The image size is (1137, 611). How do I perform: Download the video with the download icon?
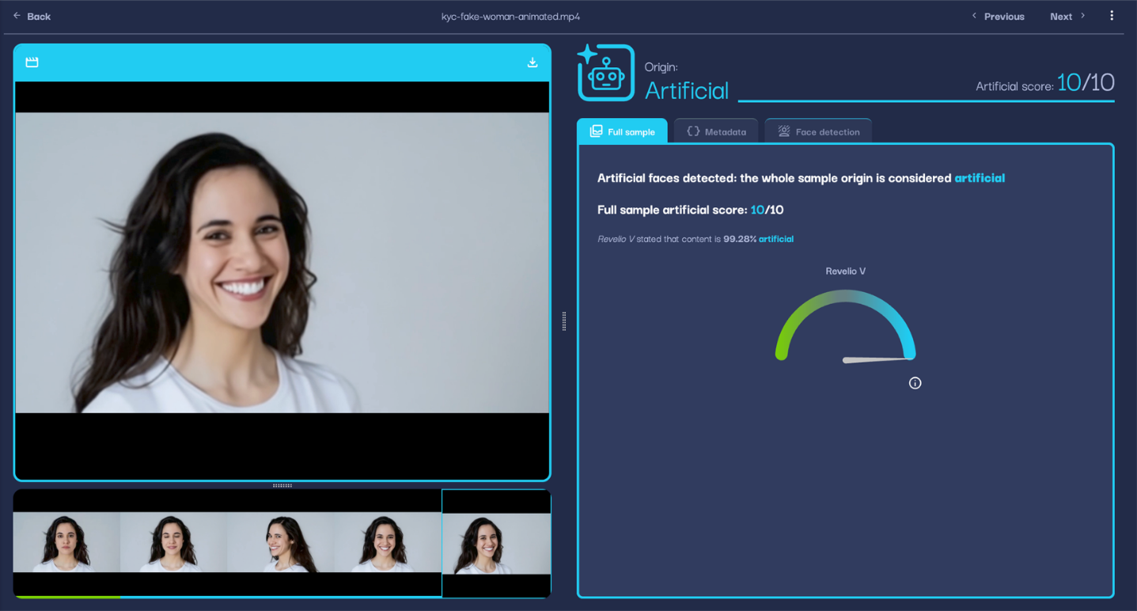(532, 63)
